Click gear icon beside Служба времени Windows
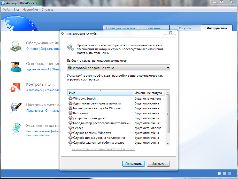Screen dimensions: 238x179 (x=71, y=133)
